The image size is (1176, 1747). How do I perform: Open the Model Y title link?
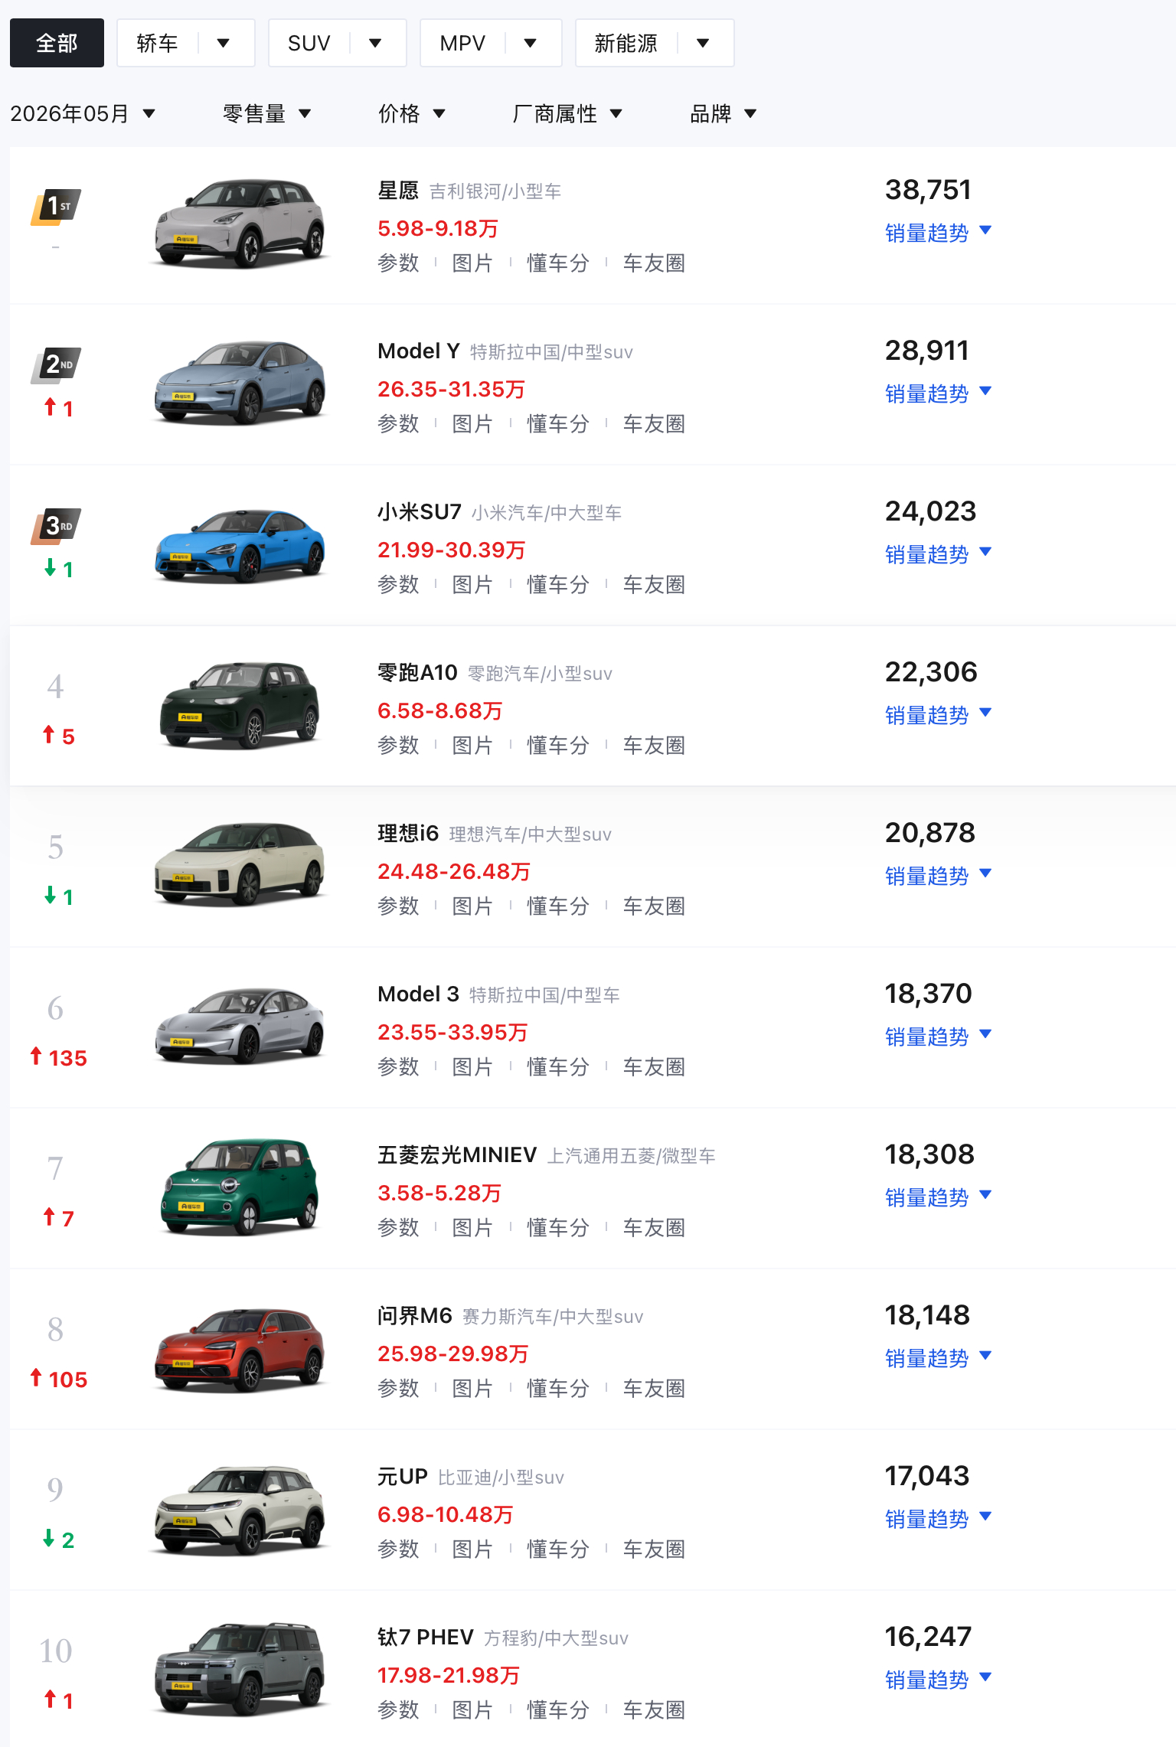point(419,351)
